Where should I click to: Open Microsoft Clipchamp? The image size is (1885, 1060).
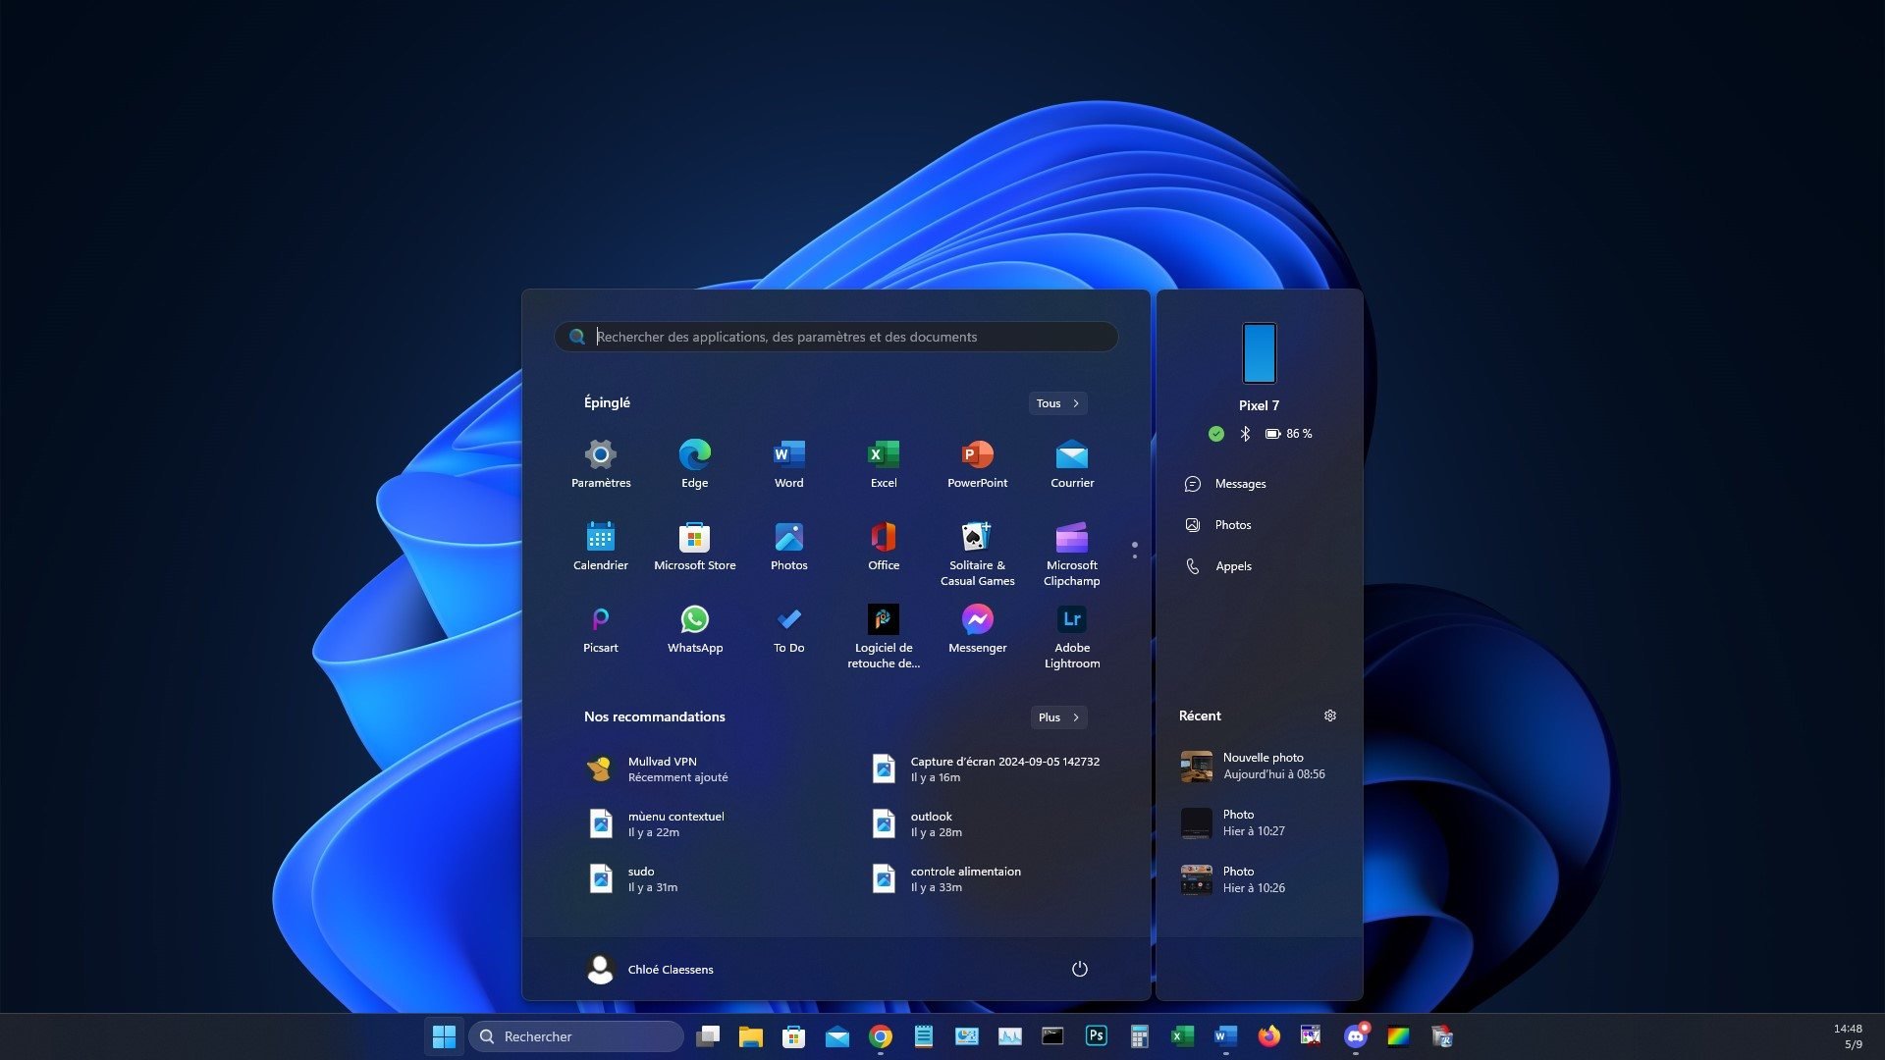click(1071, 537)
